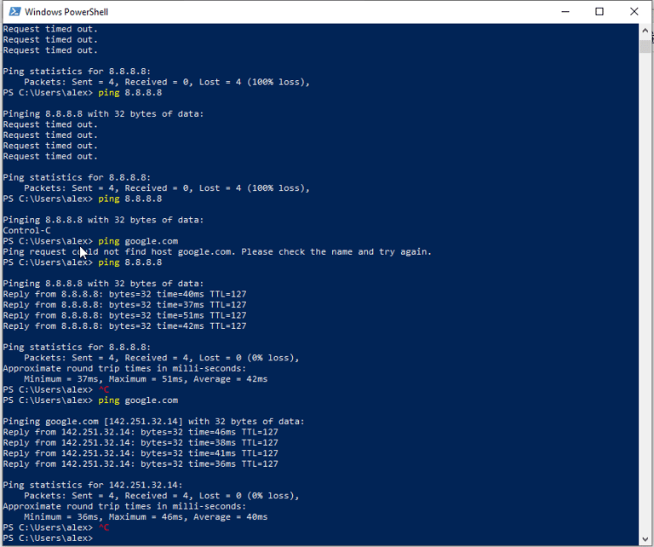Click the 8.8.8.8 reply with time=40ms
654x547 pixels.
(x=124, y=294)
